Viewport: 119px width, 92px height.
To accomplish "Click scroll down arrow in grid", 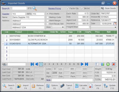I will point(116,60).
